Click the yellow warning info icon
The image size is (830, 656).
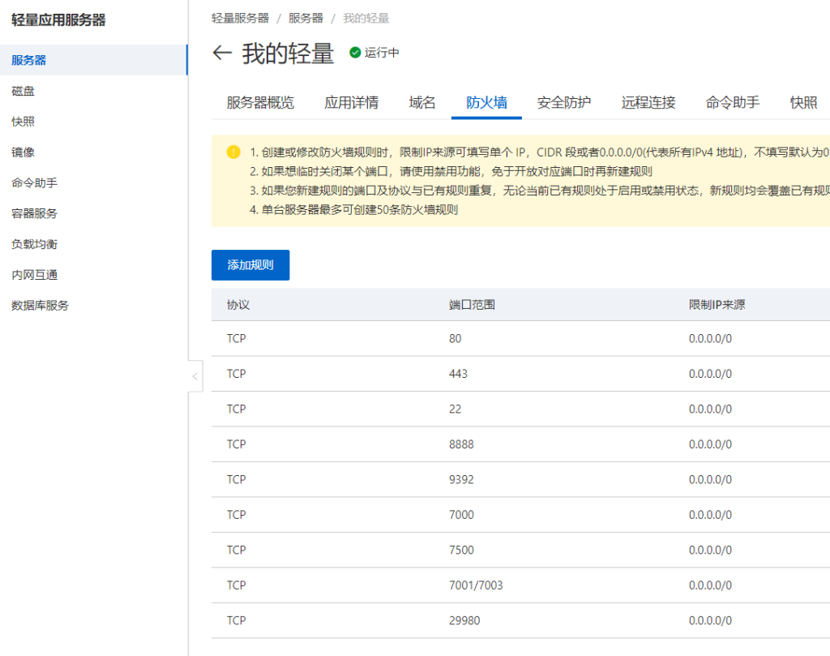point(233,152)
